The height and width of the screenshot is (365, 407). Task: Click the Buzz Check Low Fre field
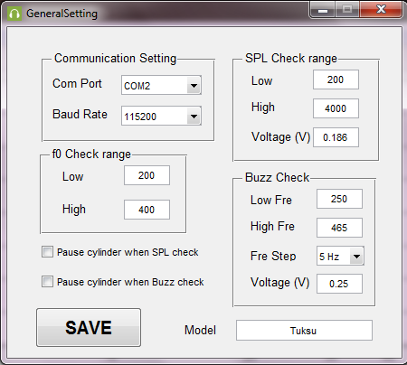(339, 199)
